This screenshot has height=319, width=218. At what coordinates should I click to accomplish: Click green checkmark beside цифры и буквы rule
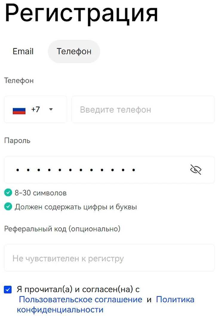(x=8, y=206)
